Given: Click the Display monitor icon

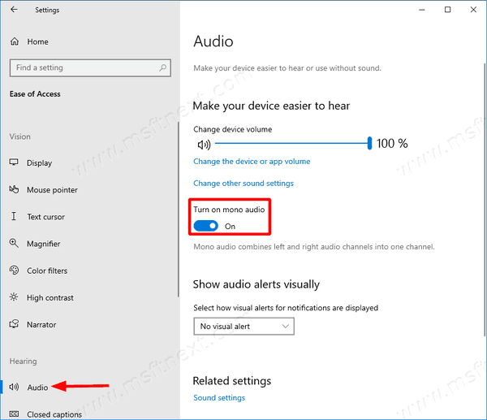Looking at the screenshot, I should 14,162.
